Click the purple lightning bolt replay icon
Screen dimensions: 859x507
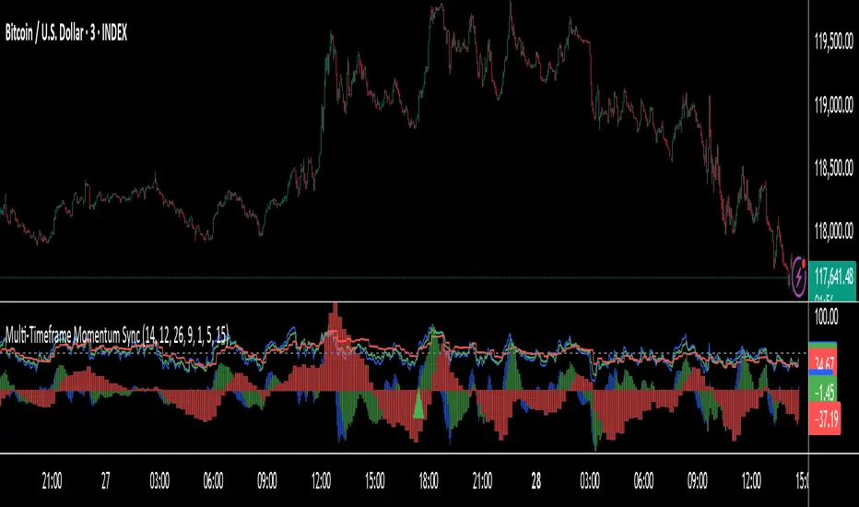[x=799, y=277]
